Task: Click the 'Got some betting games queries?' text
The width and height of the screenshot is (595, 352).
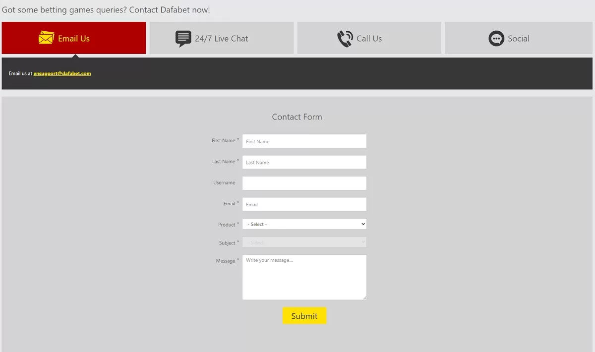Action: 64,10
